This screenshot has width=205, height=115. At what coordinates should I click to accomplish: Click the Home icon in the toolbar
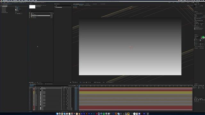point(1,2)
